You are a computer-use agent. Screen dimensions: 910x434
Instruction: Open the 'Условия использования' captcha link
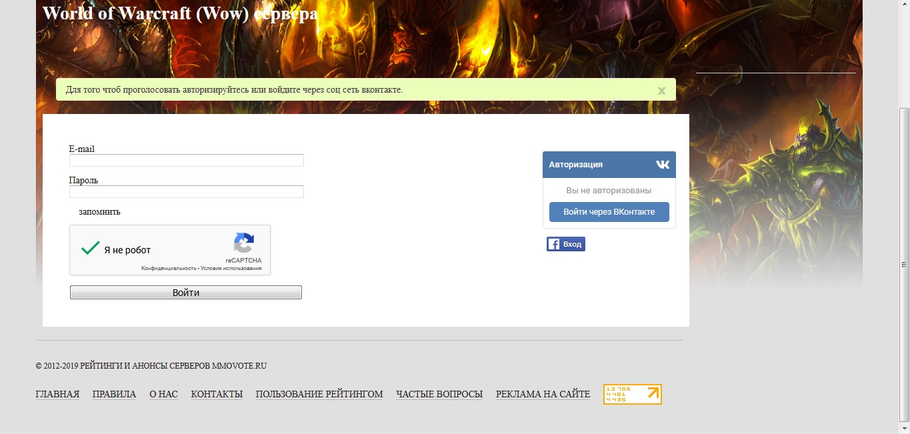[231, 268]
